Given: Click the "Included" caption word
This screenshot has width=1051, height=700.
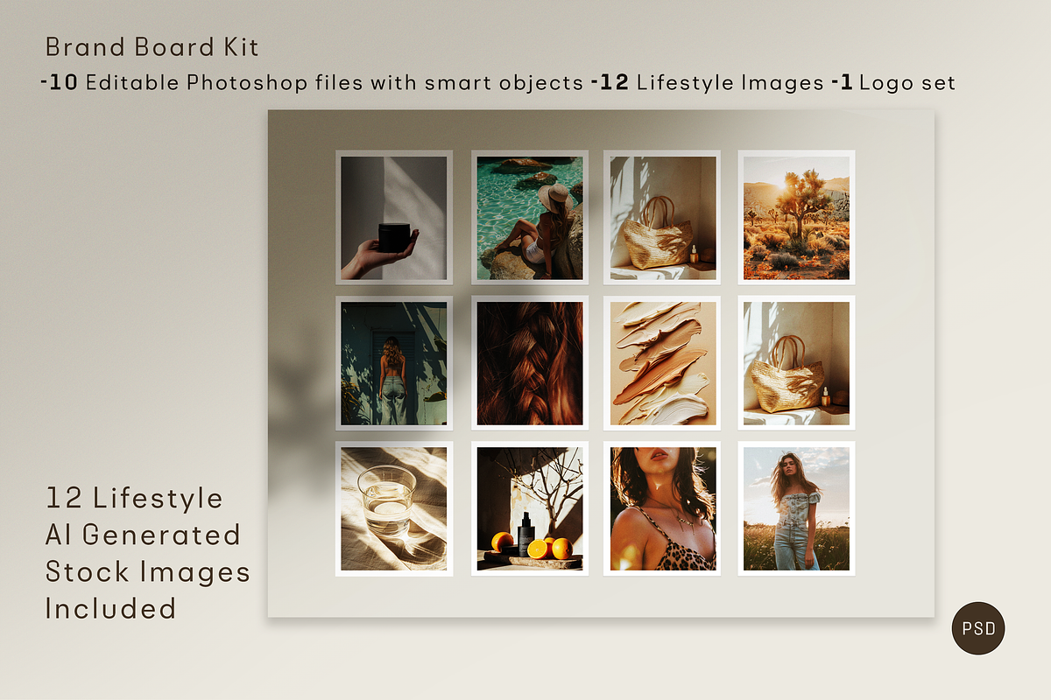Looking at the screenshot, I should 111,608.
